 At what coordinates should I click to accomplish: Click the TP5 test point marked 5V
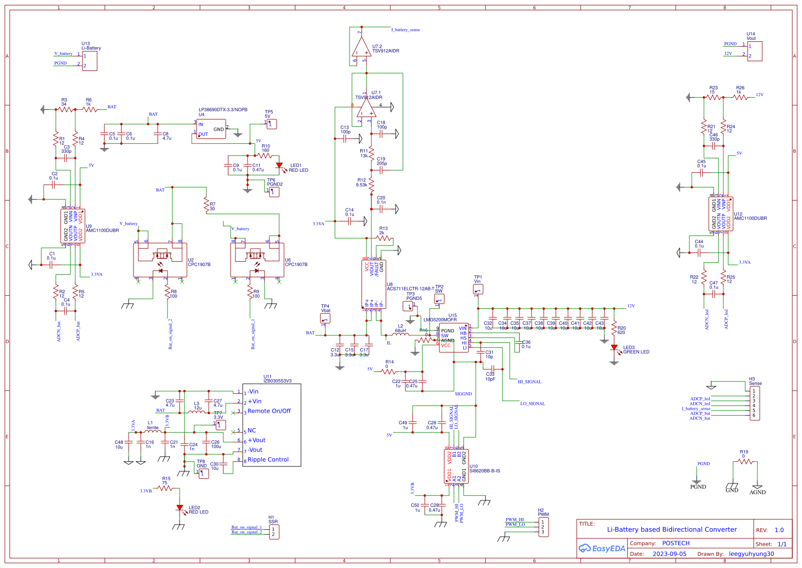point(271,124)
